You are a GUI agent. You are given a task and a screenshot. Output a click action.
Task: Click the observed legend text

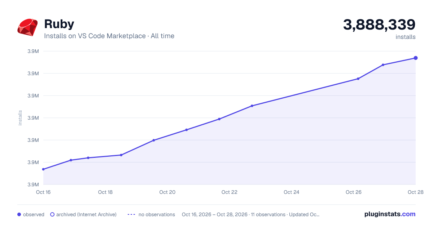point(34,214)
